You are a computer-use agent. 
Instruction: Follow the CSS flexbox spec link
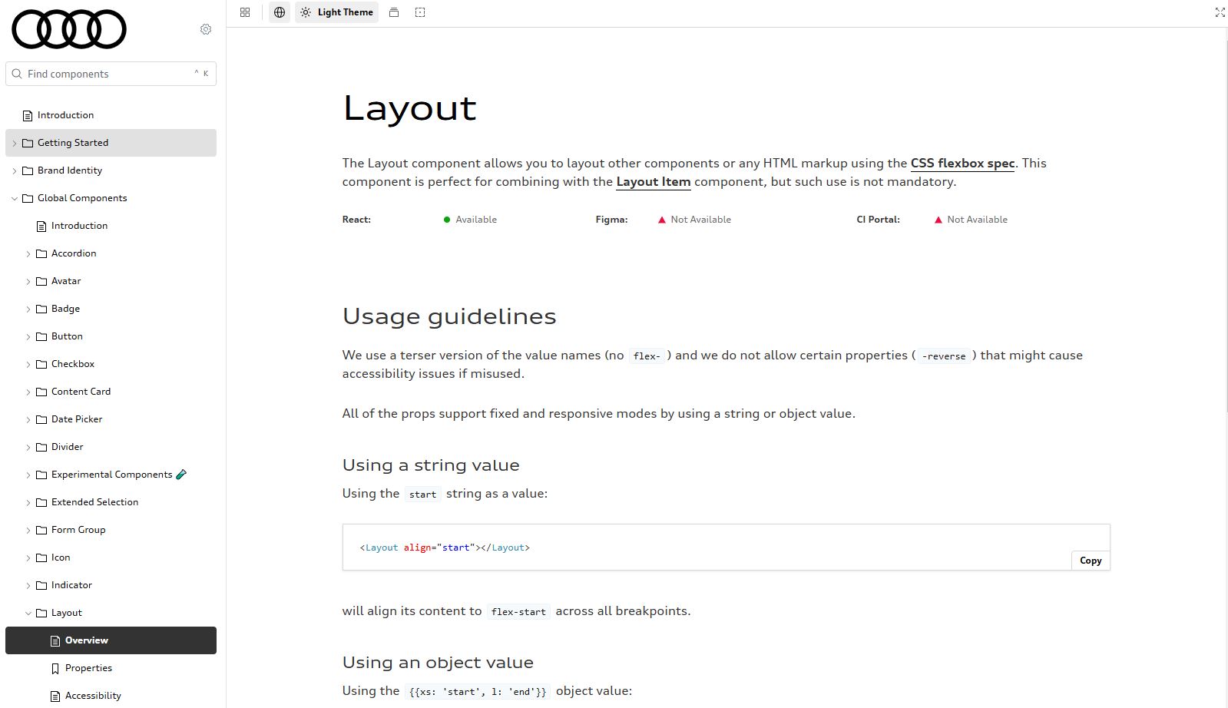click(x=962, y=164)
